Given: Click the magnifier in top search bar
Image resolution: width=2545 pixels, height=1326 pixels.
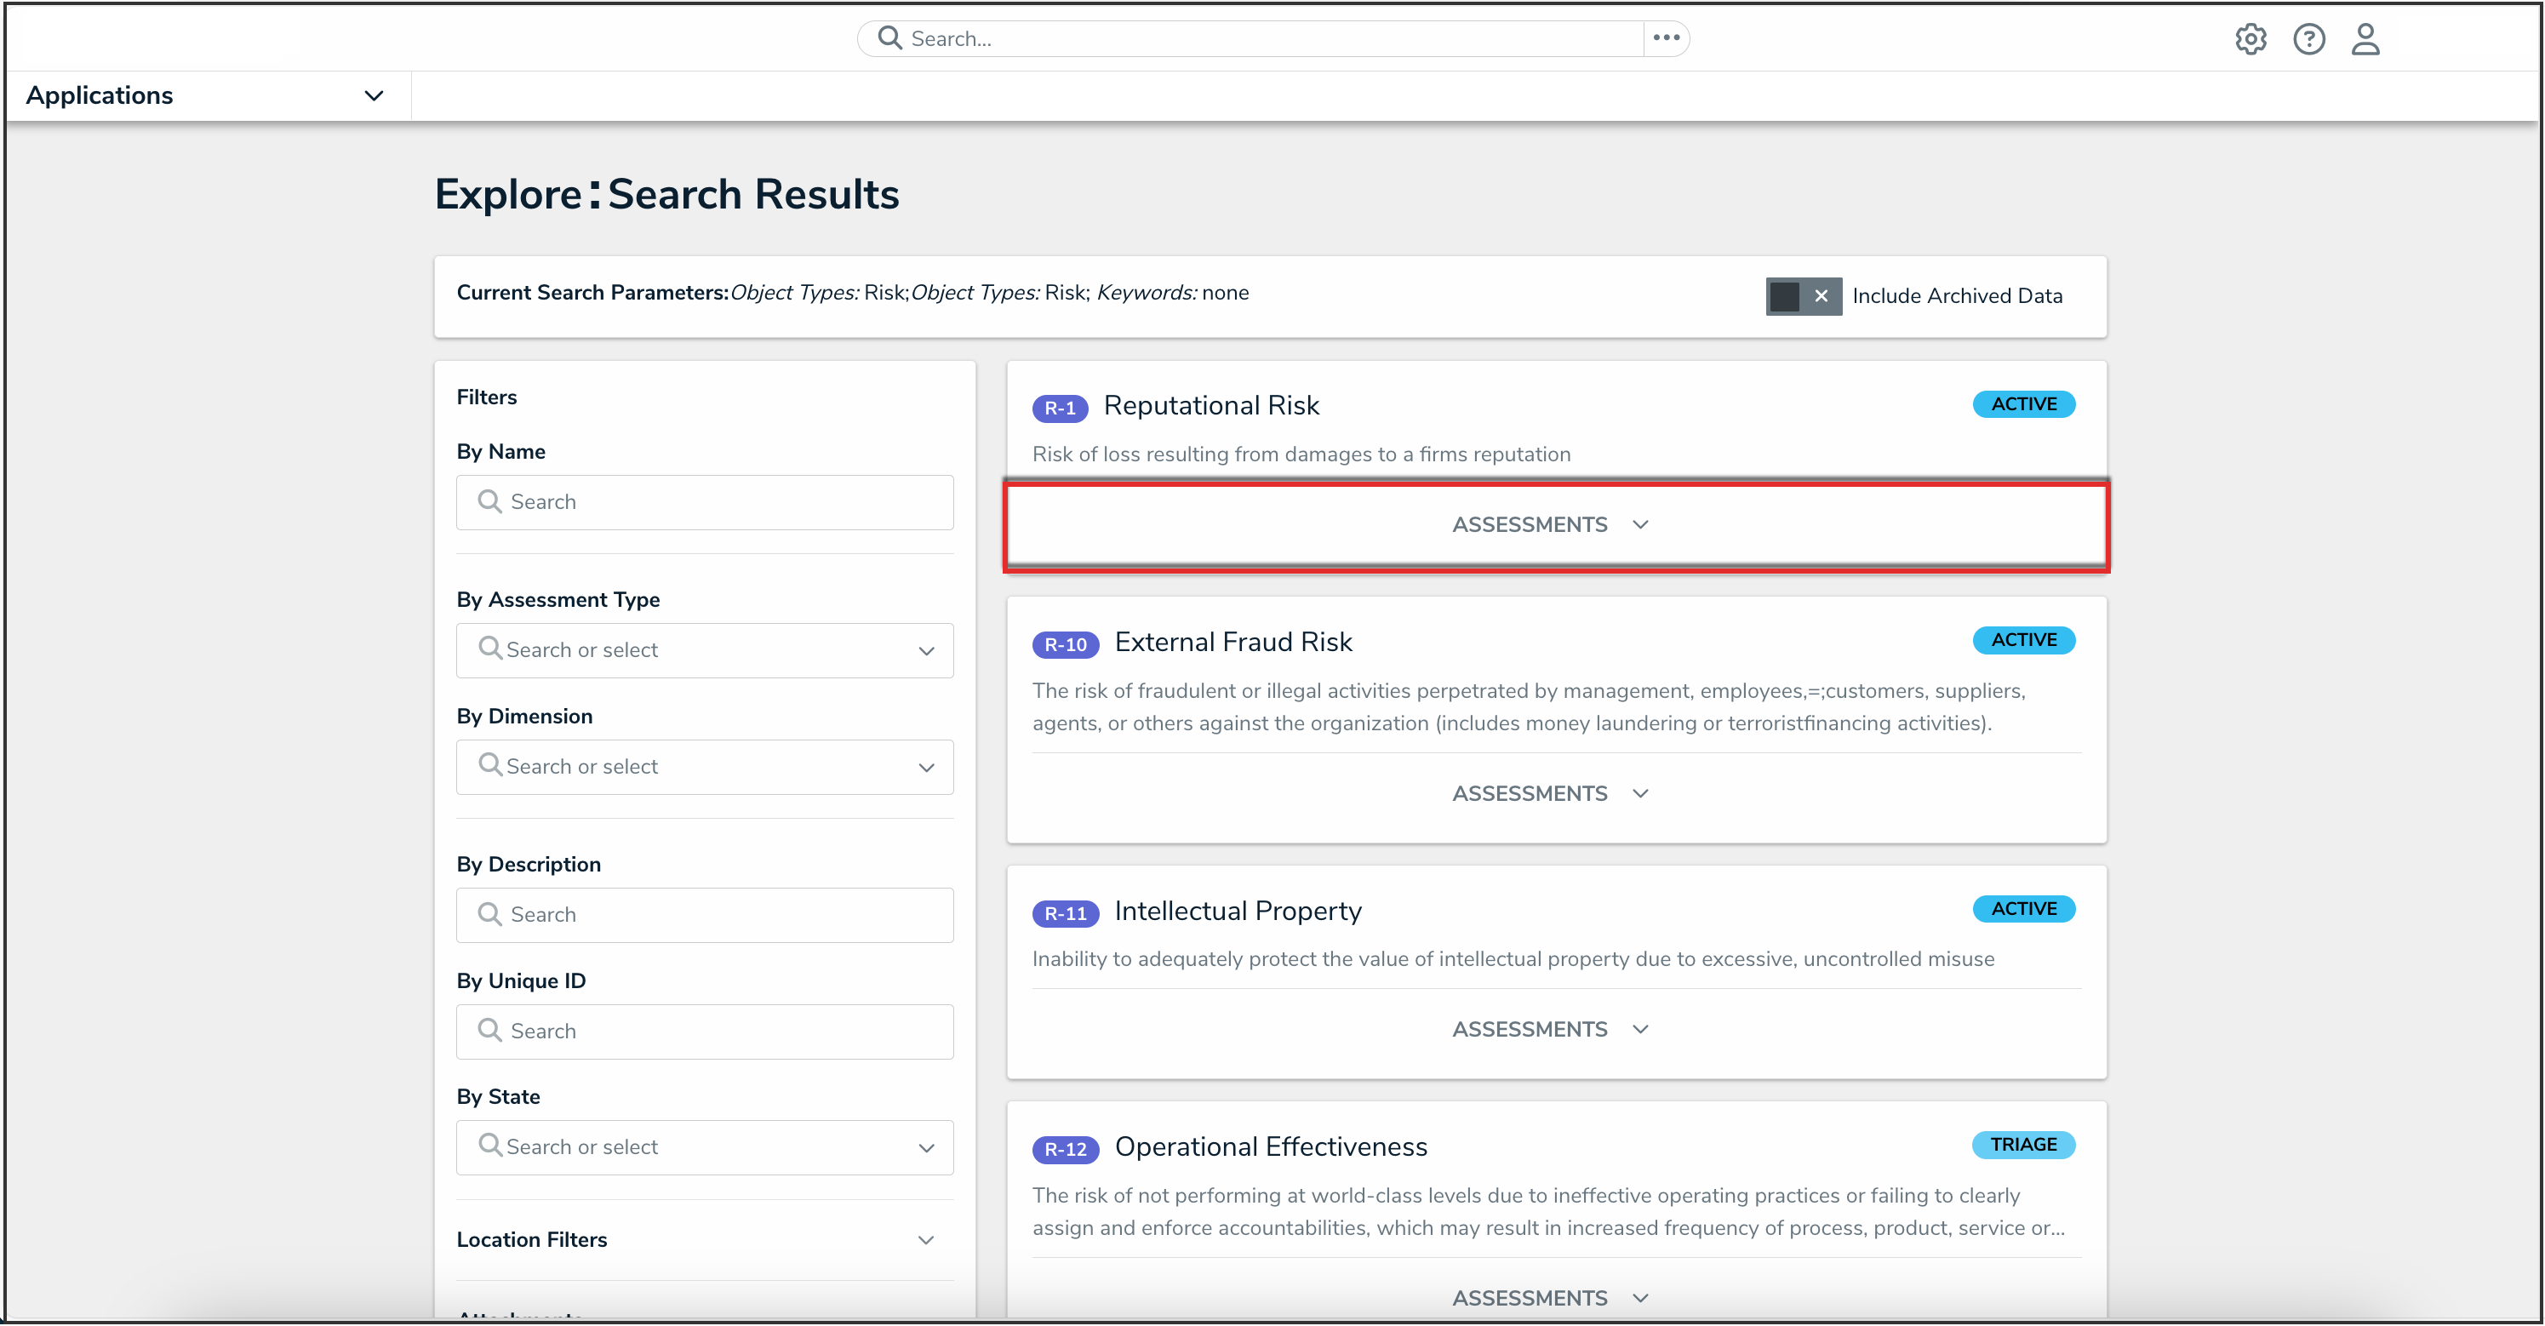Looking at the screenshot, I should [x=889, y=37].
